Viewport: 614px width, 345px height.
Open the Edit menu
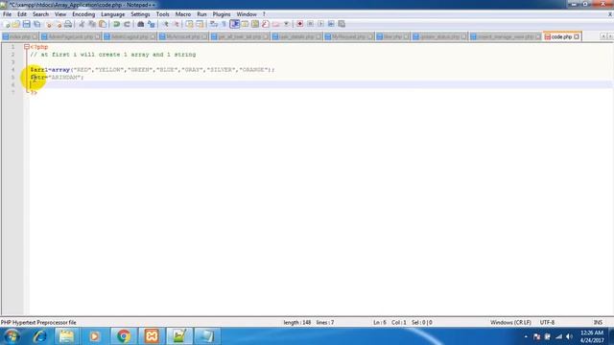[22, 14]
